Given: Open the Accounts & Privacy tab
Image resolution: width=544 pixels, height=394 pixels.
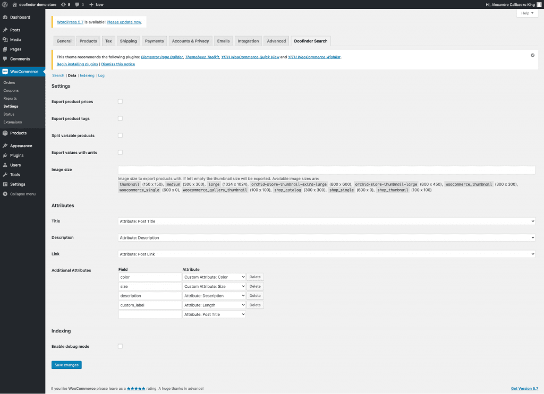Looking at the screenshot, I should tap(190, 41).
